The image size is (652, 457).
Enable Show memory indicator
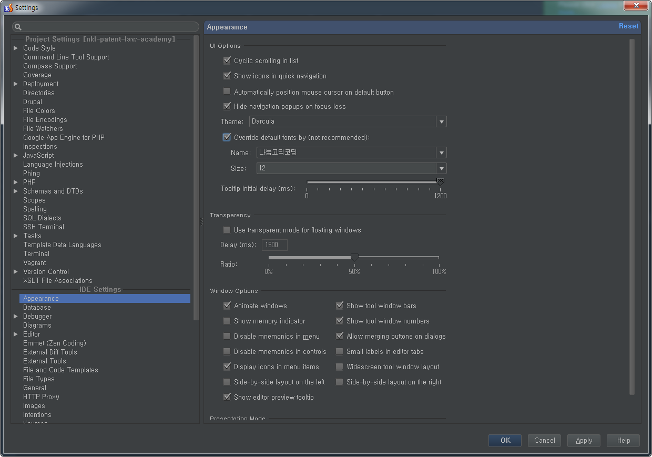tap(227, 321)
